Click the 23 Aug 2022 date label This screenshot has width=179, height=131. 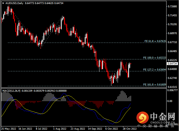pos(78,129)
